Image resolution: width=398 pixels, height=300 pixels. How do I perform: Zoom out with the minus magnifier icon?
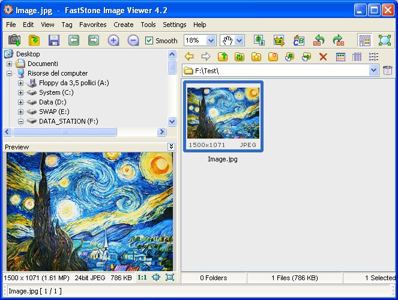pos(133,40)
